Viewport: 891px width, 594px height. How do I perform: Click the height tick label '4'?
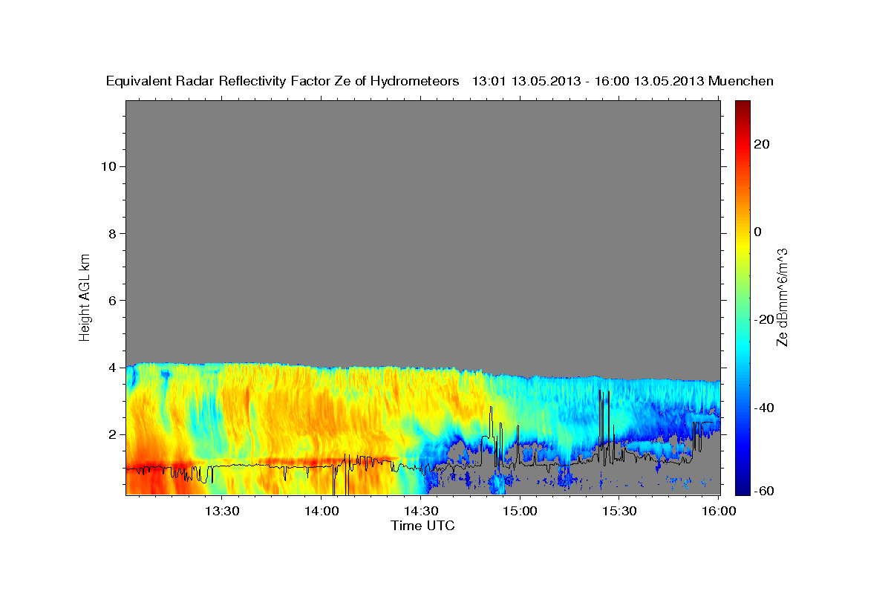click(x=111, y=368)
